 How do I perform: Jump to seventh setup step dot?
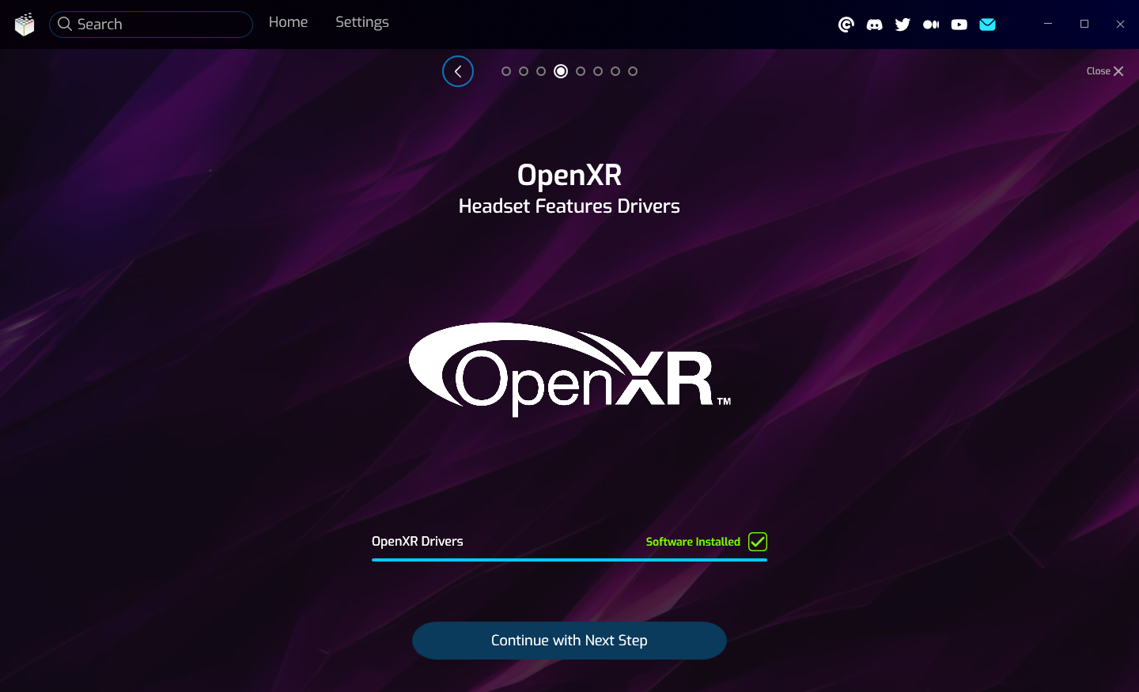pyautogui.click(x=615, y=71)
